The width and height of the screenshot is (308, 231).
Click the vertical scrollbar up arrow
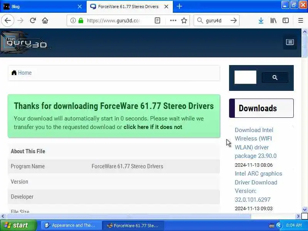click(x=305, y=32)
